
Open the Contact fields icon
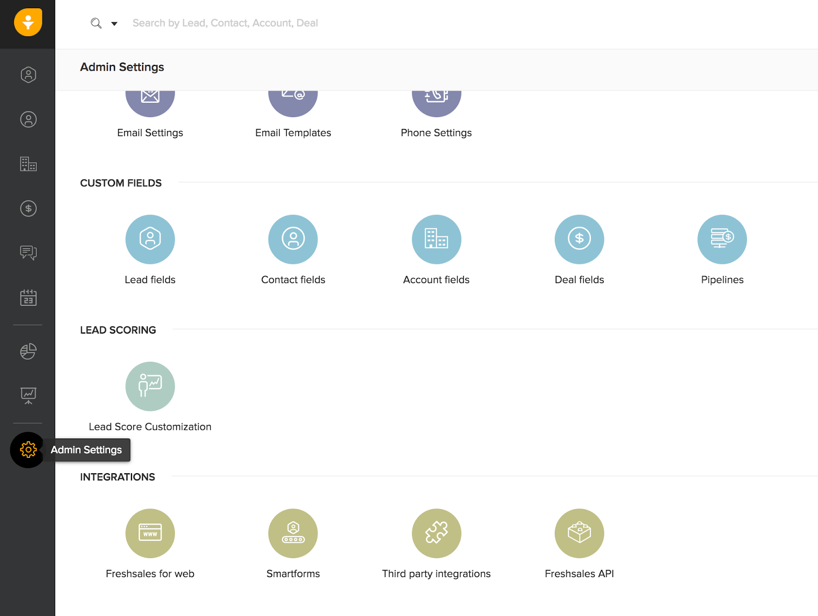pos(293,239)
